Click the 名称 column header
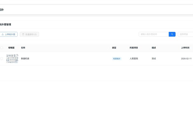Viewport: 193px width, 119px height. 23,48
